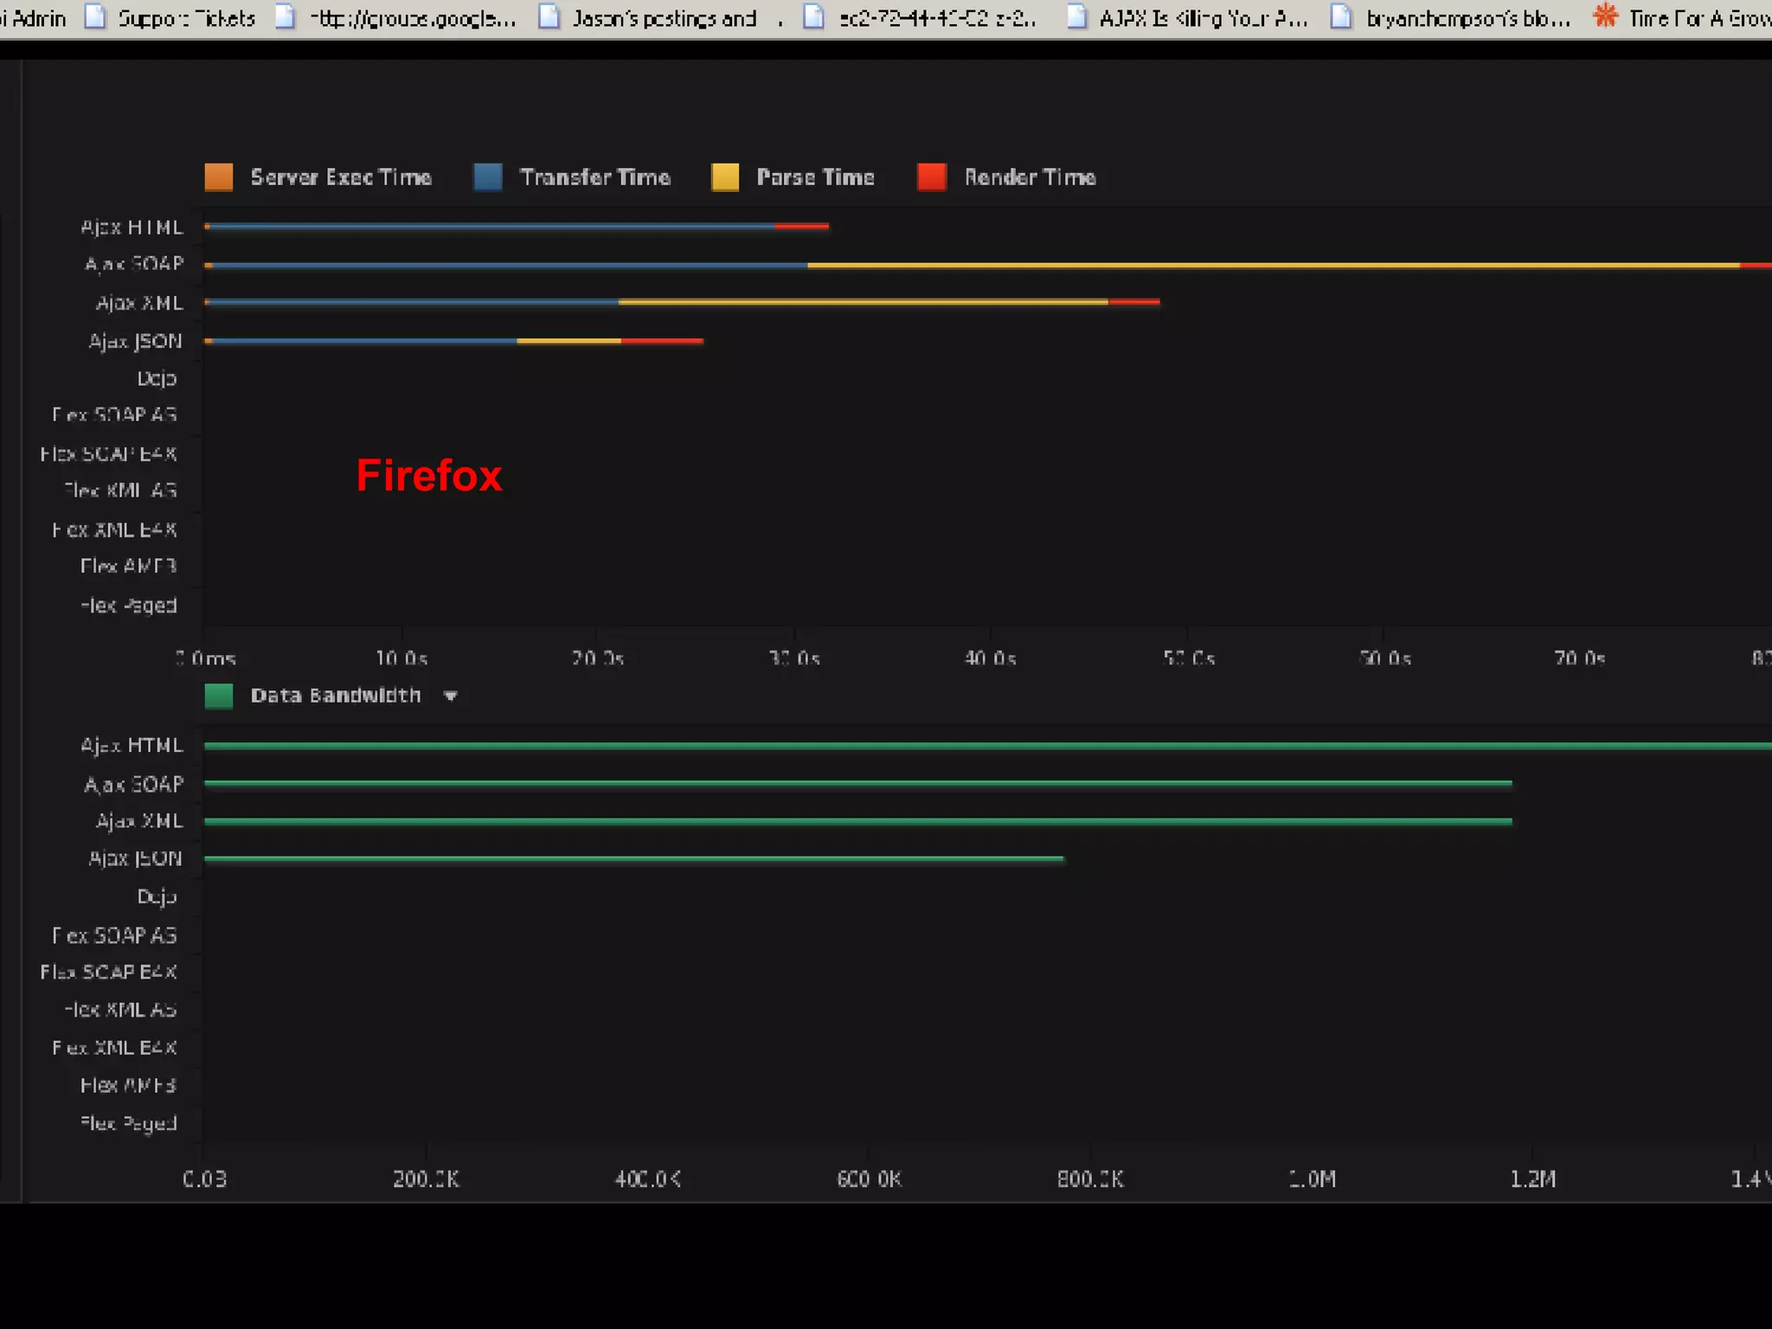The height and width of the screenshot is (1329, 1772).
Task: Select Ajax SOAP row in timing chart
Action: (x=134, y=264)
